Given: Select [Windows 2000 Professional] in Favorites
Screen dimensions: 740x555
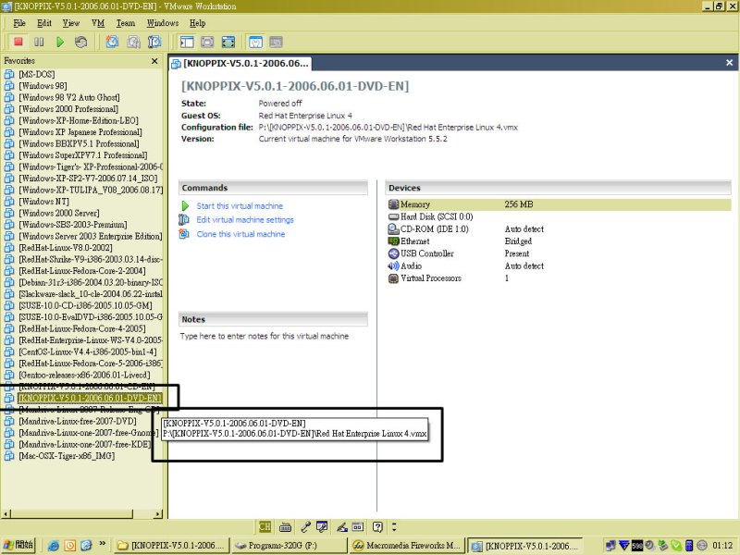Looking at the screenshot, I should 68,109.
